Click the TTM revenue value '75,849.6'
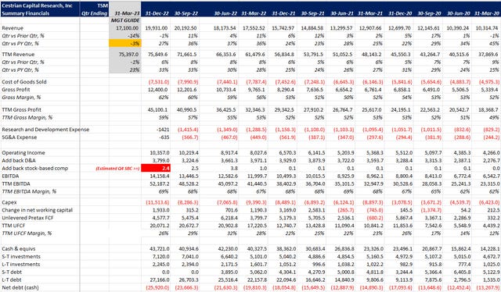 coord(158,55)
